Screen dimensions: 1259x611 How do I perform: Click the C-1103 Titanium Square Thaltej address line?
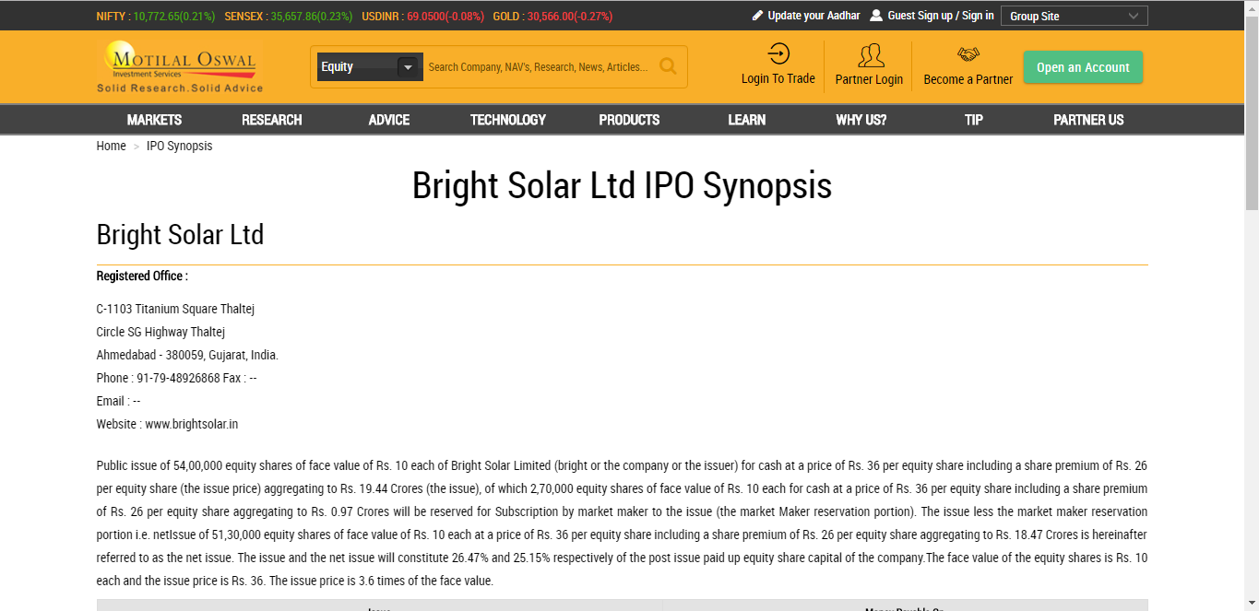(175, 309)
